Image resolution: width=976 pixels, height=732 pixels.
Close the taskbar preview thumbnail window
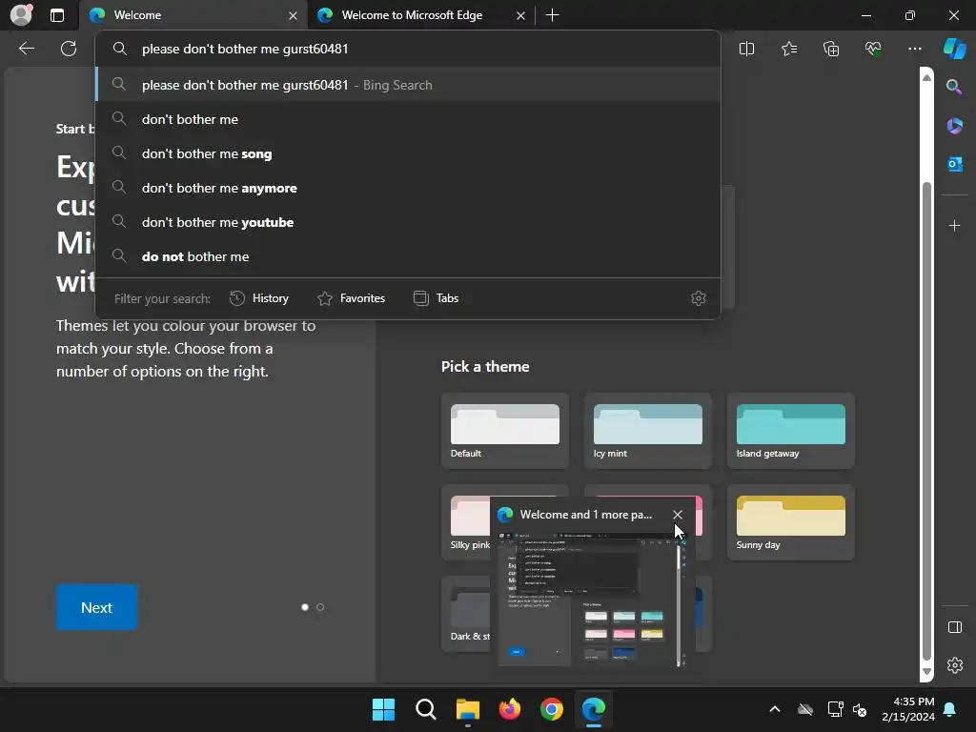[x=678, y=515]
